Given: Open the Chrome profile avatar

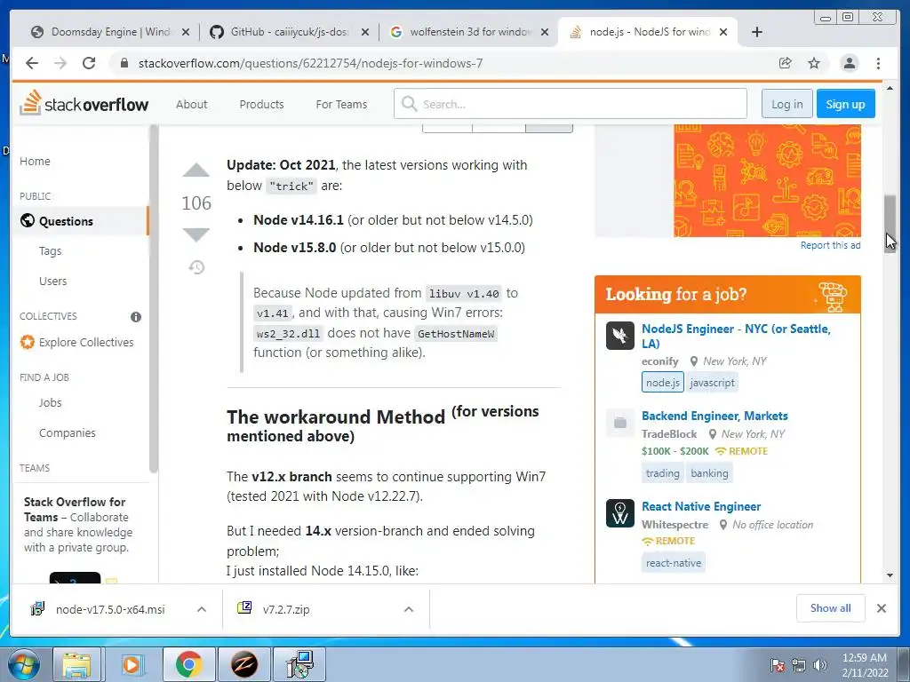Looking at the screenshot, I should pyautogui.click(x=849, y=63).
